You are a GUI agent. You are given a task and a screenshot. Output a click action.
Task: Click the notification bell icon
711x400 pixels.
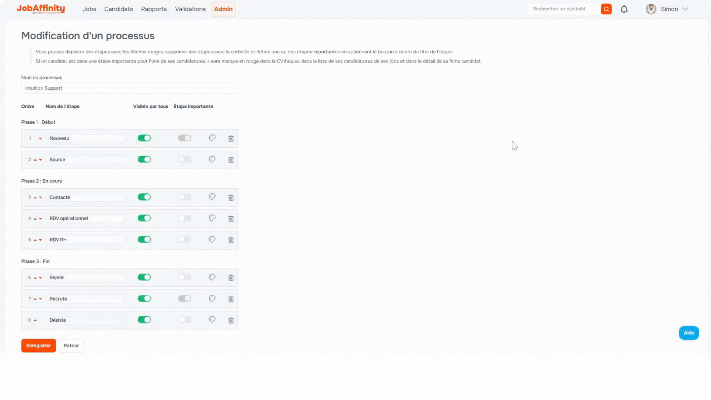click(624, 9)
